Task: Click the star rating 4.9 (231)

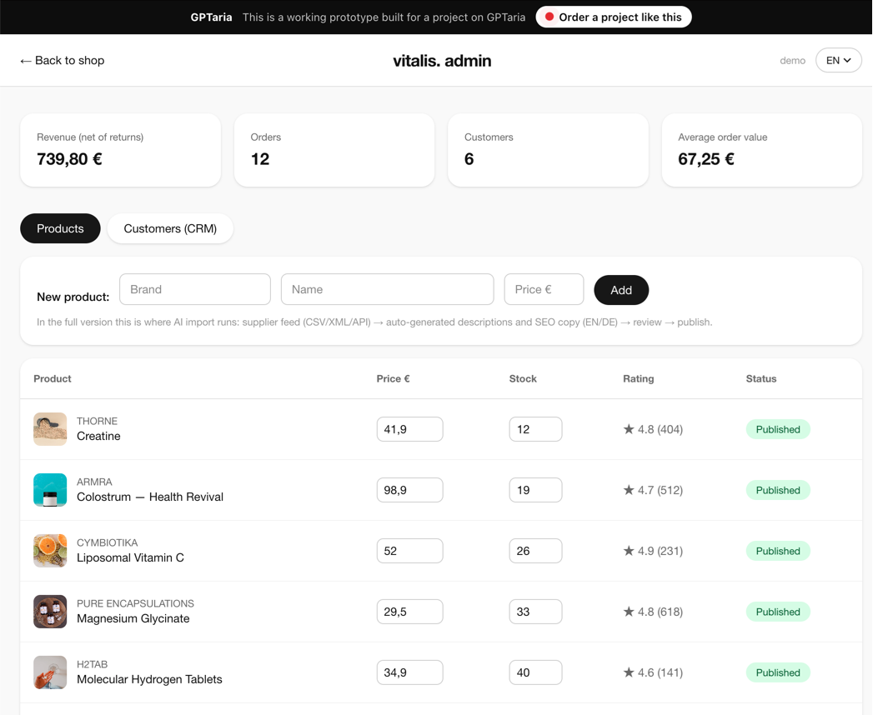Action: pyautogui.click(x=653, y=551)
